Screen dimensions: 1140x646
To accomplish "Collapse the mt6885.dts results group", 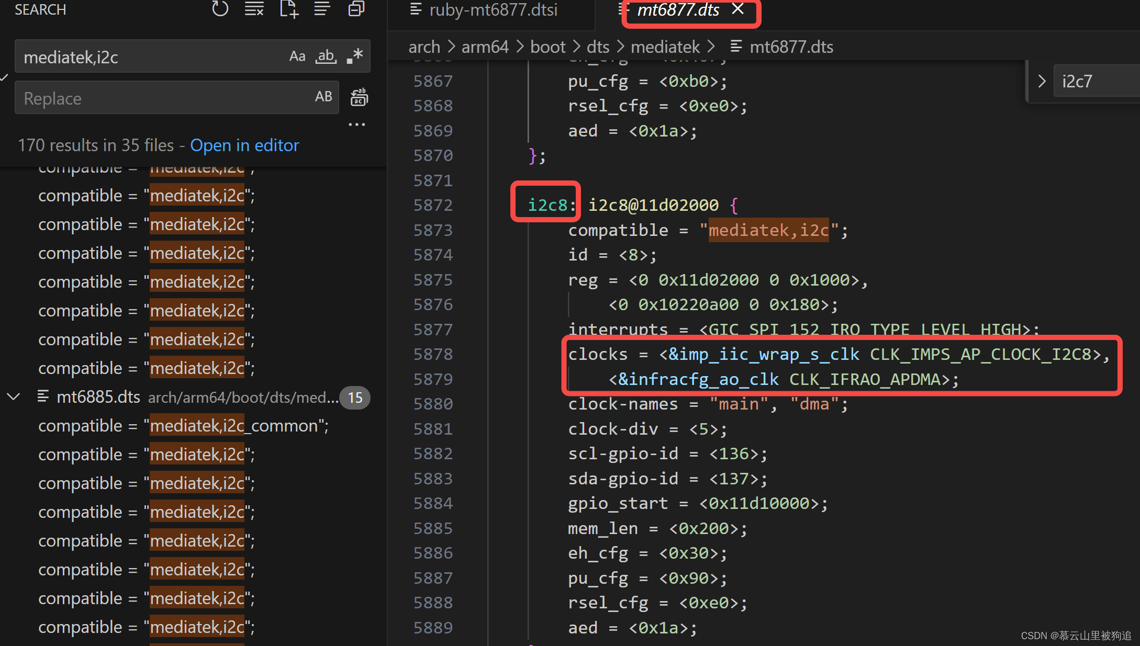I will click(14, 397).
